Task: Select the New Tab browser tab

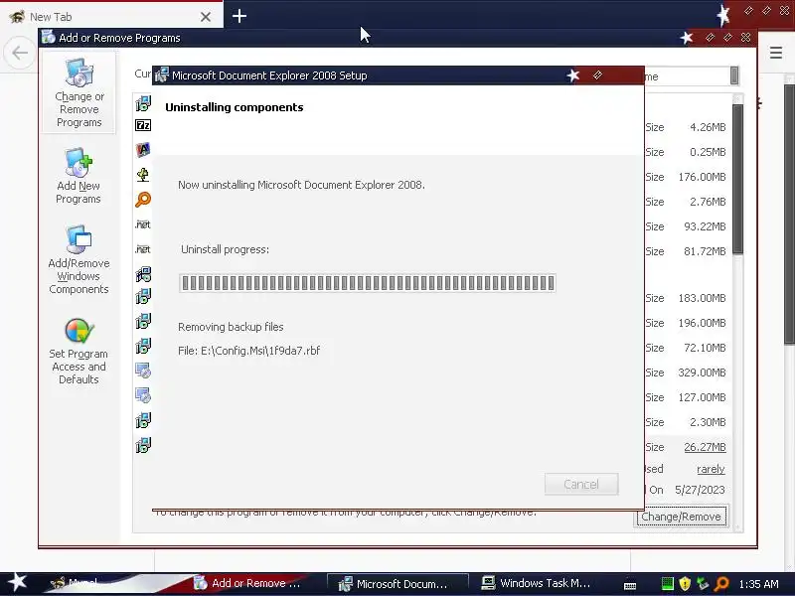Action: [111, 17]
